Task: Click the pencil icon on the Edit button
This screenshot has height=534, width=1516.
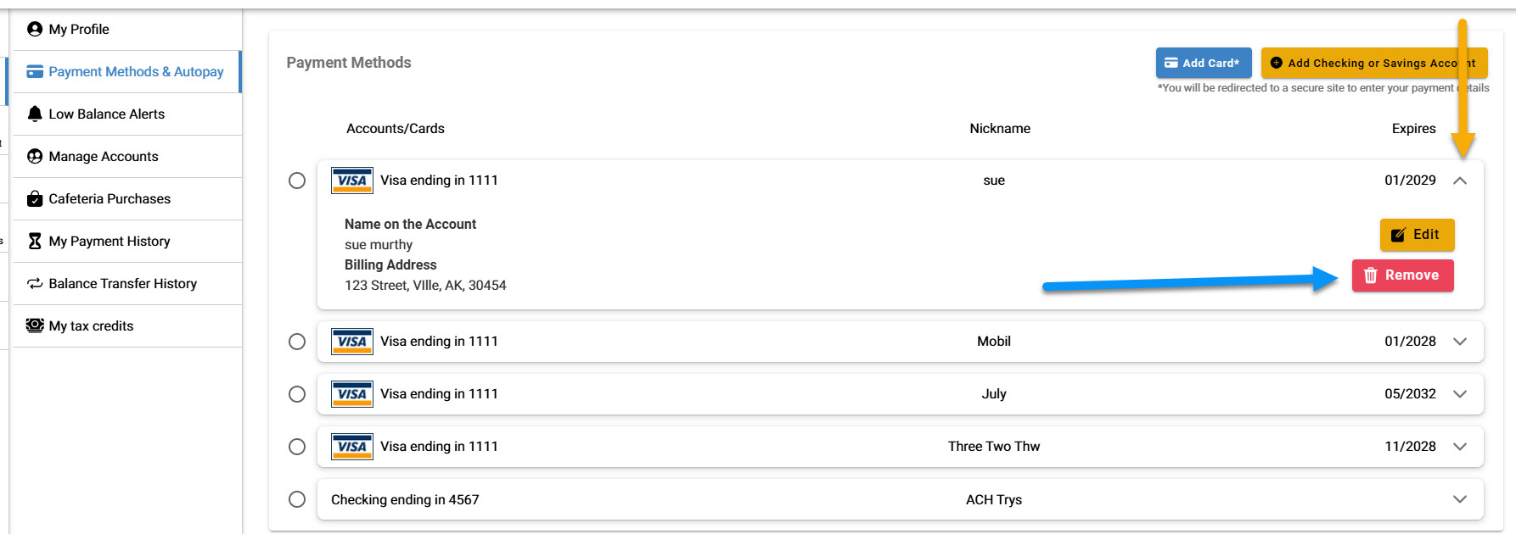Action: click(1396, 235)
